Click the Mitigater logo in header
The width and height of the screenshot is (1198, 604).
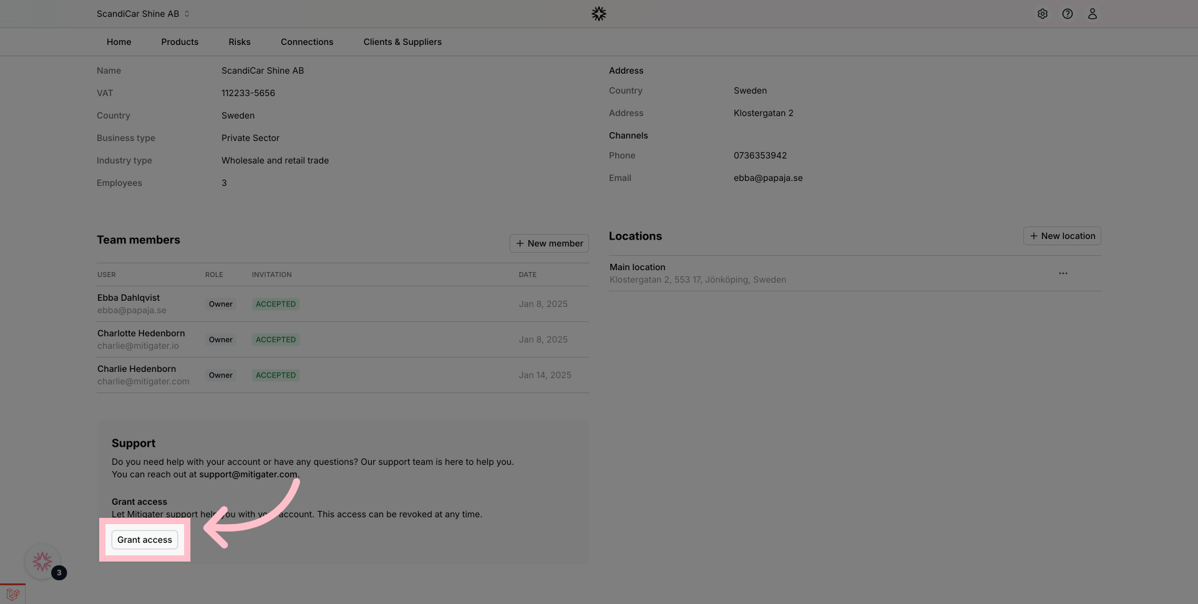[598, 14]
